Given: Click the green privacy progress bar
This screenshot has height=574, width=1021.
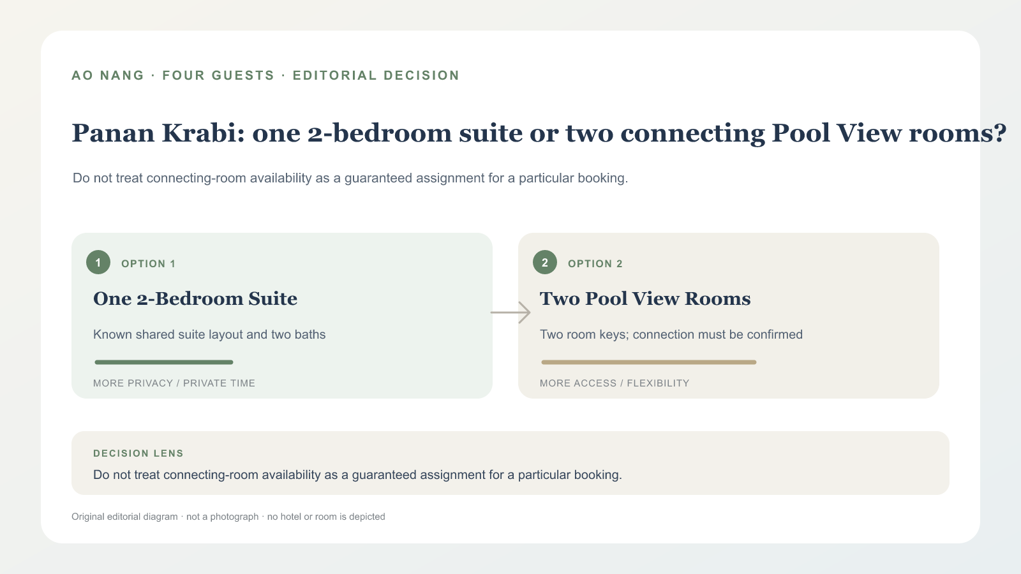Looking at the screenshot, I should tap(164, 362).
